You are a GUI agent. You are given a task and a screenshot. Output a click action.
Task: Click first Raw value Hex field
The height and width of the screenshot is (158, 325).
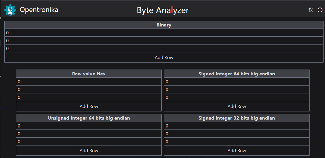click(89, 81)
